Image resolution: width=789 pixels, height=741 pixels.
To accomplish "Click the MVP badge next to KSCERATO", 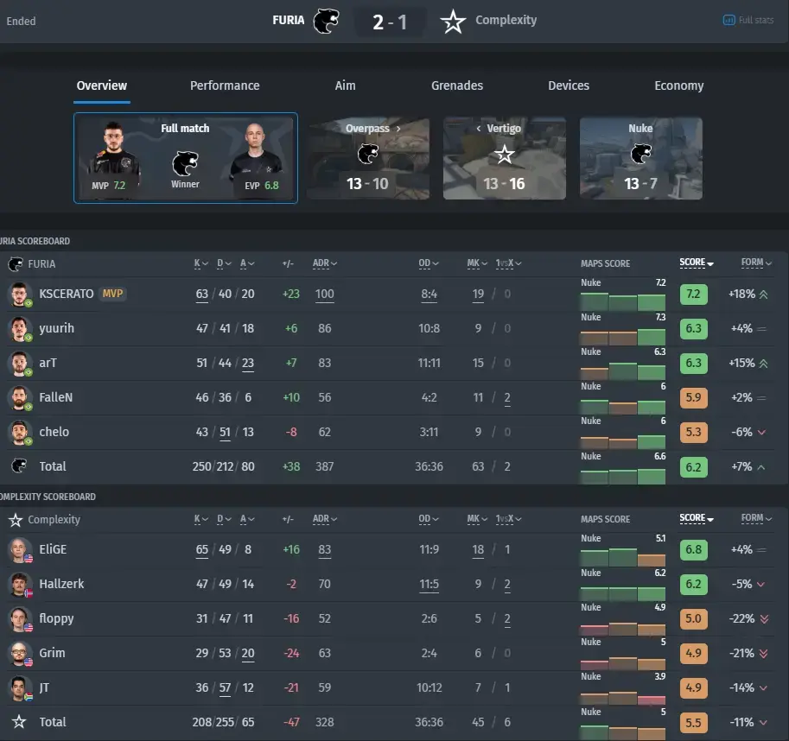I will [x=112, y=294].
